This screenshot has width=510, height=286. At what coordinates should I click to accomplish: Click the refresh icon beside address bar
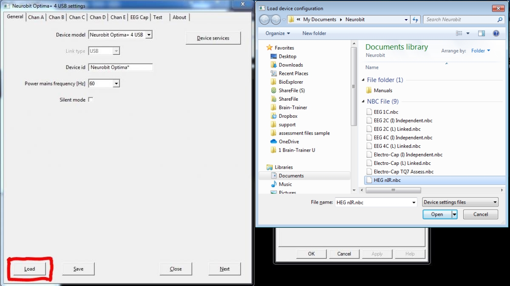point(416,20)
